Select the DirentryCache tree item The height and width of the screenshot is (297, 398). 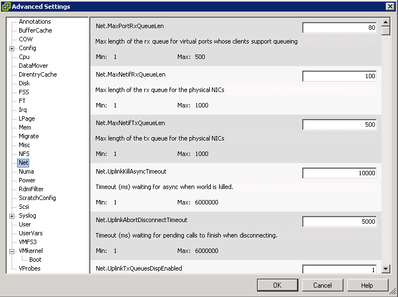(x=38, y=74)
